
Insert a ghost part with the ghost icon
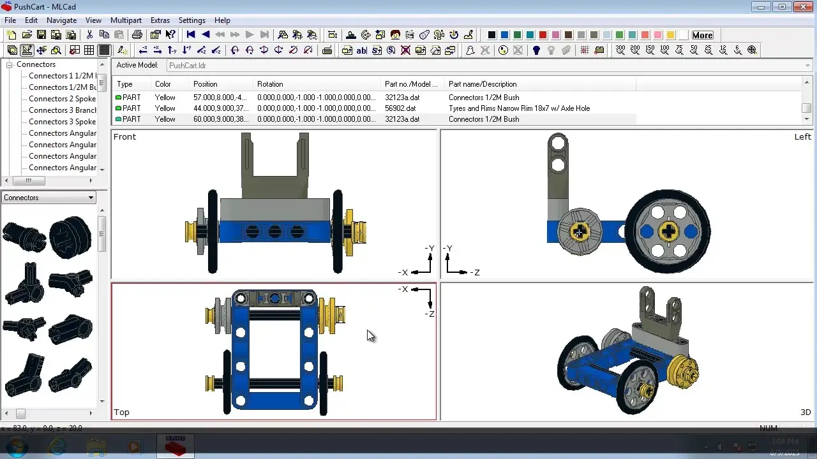click(470, 50)
